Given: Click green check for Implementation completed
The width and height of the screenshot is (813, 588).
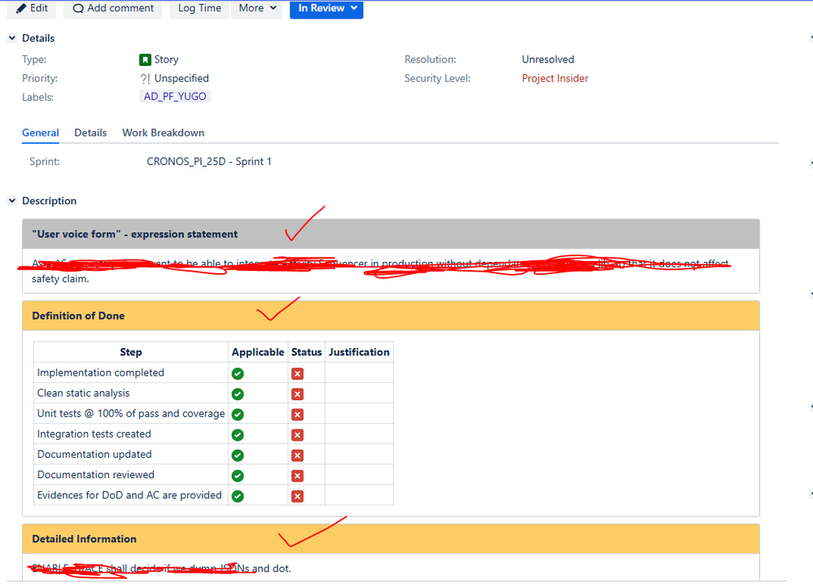Looking at the screenshot, I should click(238, 374).
